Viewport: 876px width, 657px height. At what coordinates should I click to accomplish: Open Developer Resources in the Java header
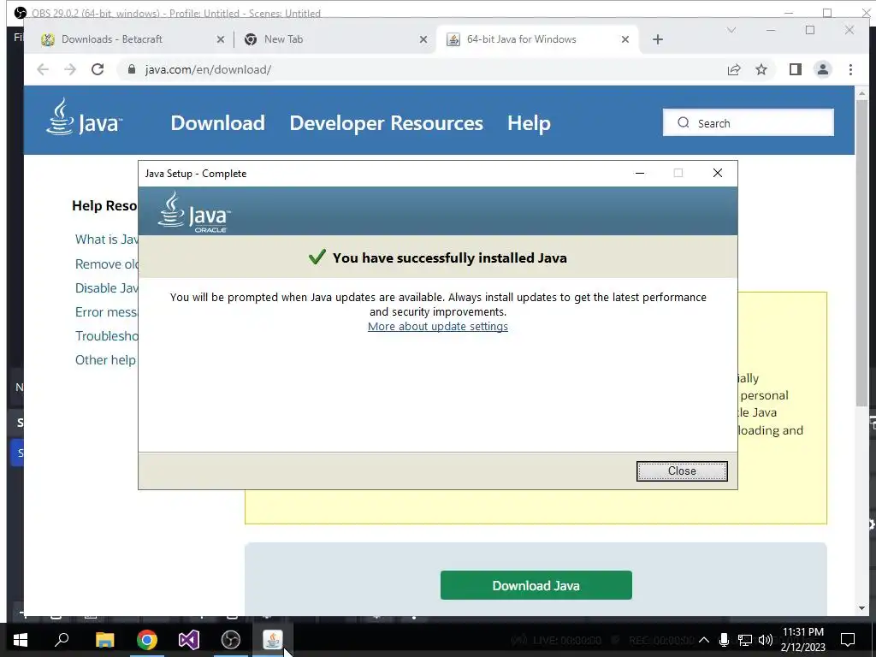386,123
